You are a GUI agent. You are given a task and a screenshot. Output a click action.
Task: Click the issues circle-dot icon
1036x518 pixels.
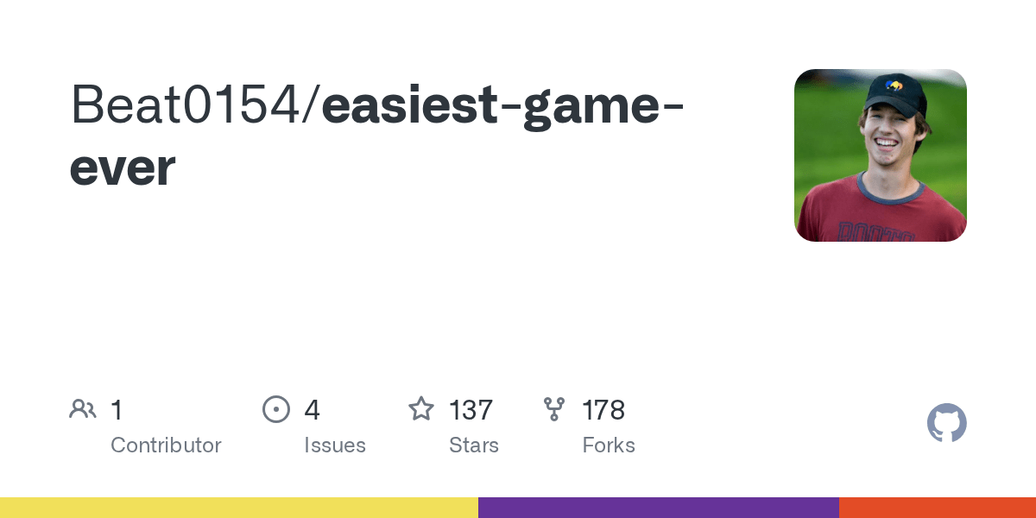(x=276, y=409)
